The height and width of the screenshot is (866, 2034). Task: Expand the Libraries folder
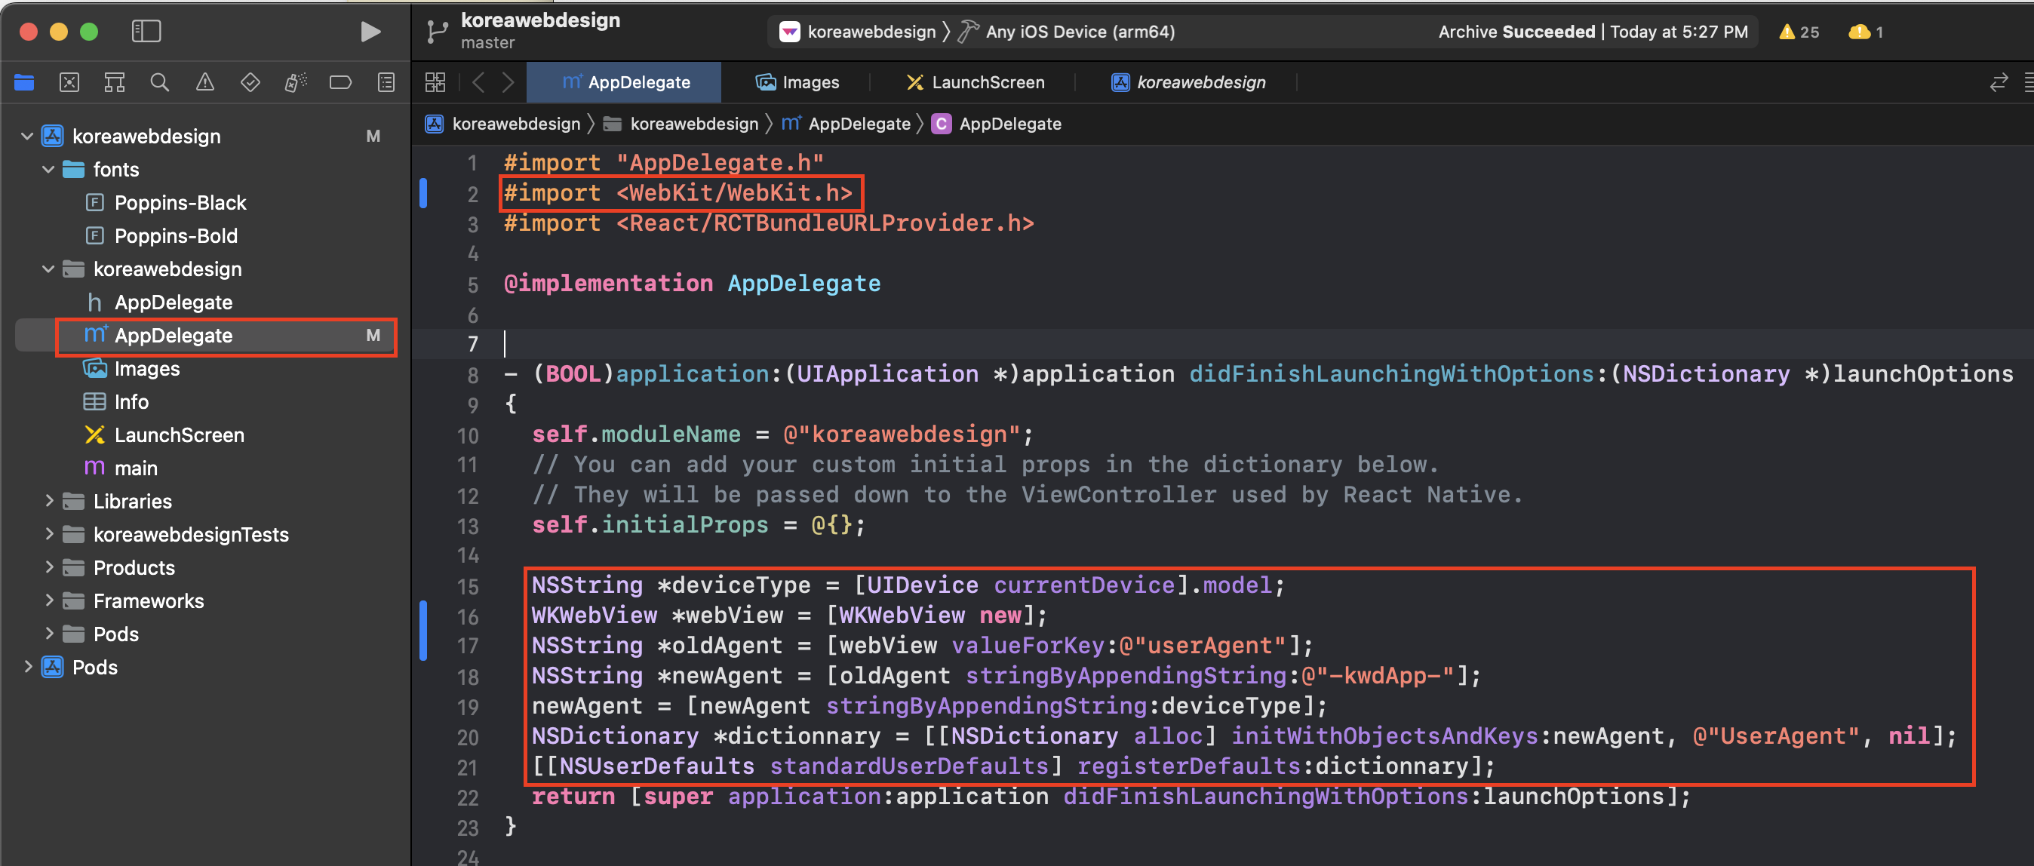click(x=49, y=502)
